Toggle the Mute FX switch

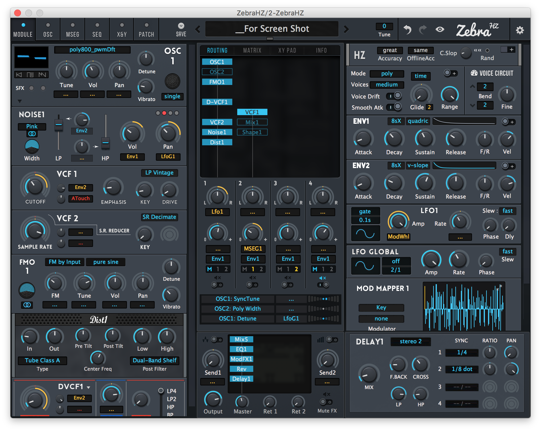click(326, 402)
